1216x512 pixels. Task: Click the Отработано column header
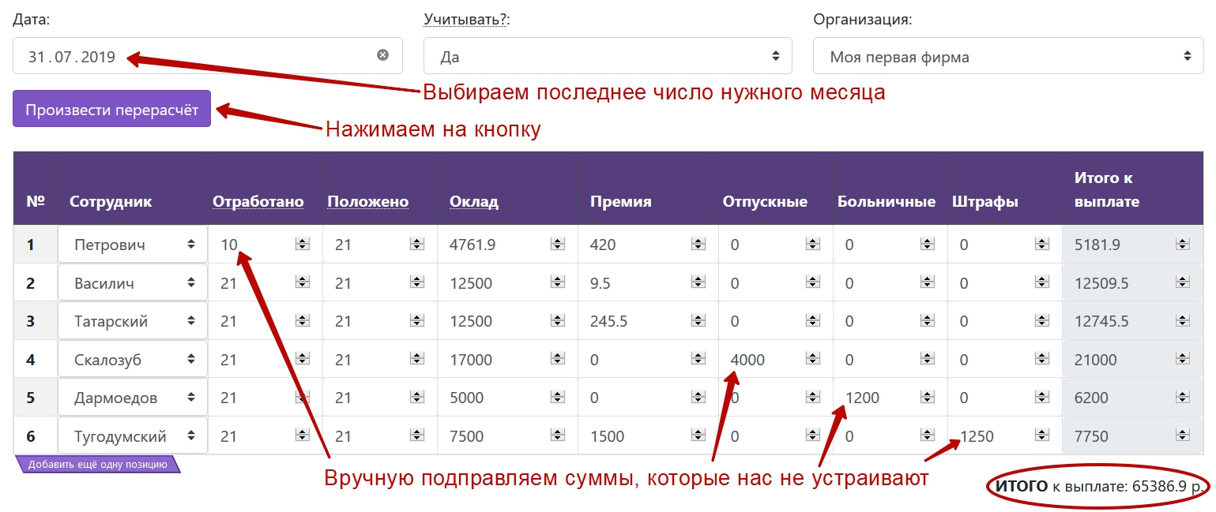[258, 201]
